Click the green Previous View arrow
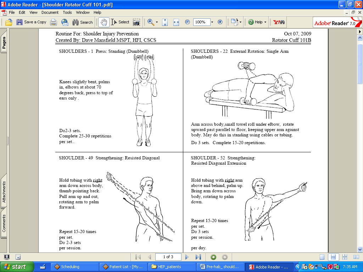The width and height of the screenshot is (363, 272). tap(213, 257)
